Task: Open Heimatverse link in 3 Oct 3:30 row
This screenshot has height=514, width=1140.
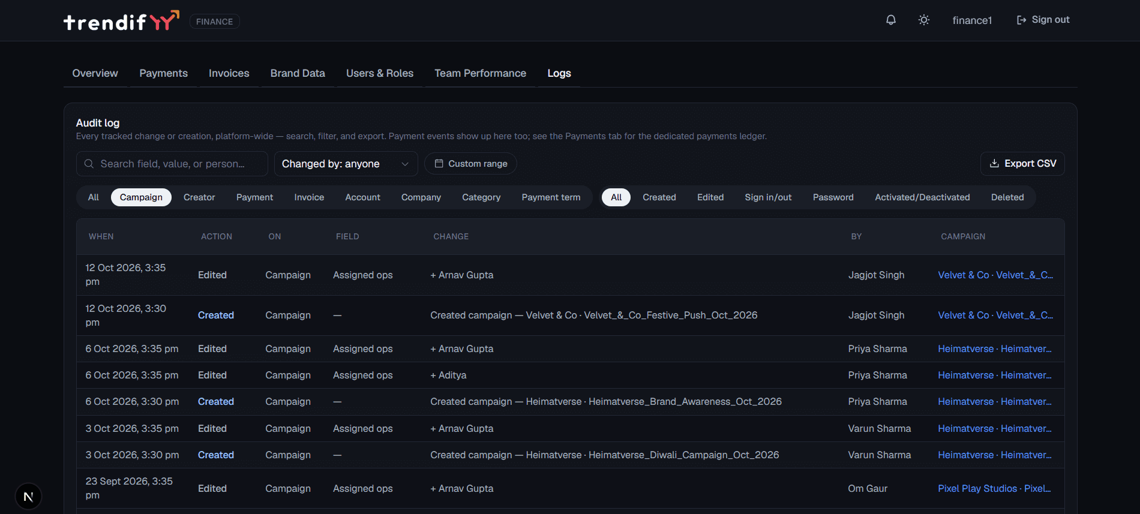Action: point(995,455)
